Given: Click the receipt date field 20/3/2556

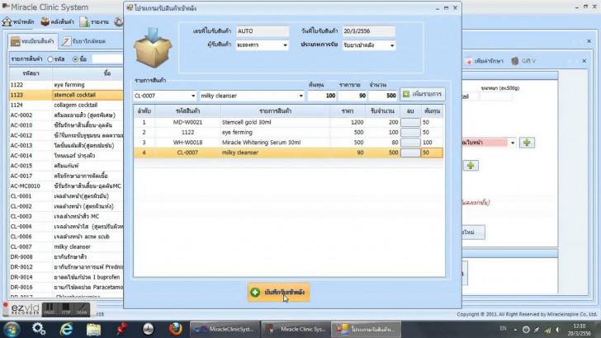Looking at the screenshot, I should pyautogui.click(x=369, y=31).
